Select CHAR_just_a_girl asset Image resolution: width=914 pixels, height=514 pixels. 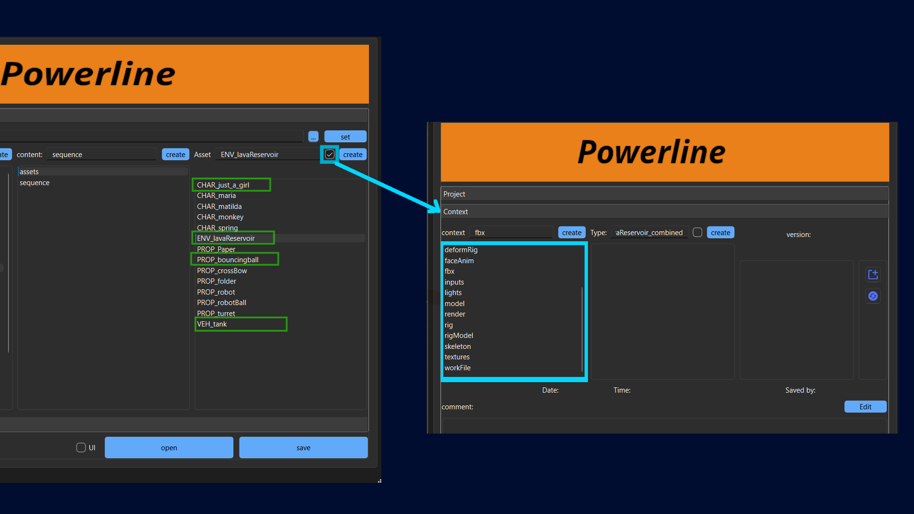[x=223, y=185]
